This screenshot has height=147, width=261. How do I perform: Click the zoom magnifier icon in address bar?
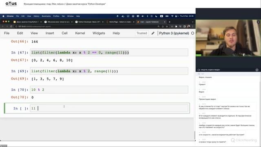159,27
